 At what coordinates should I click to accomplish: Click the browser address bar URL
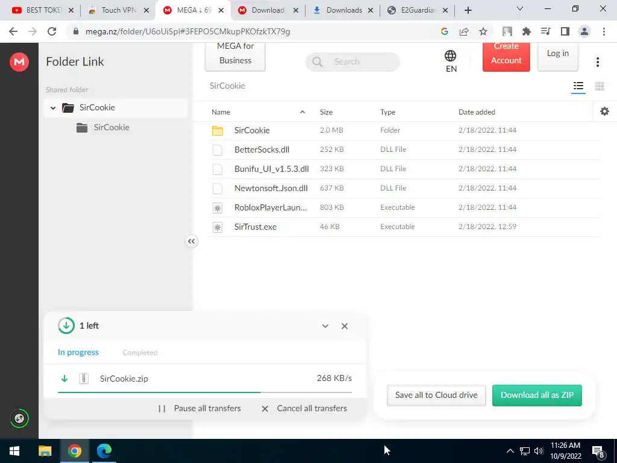(188, 31)
